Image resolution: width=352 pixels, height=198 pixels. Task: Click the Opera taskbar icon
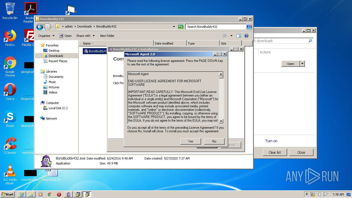coord(59,194)
